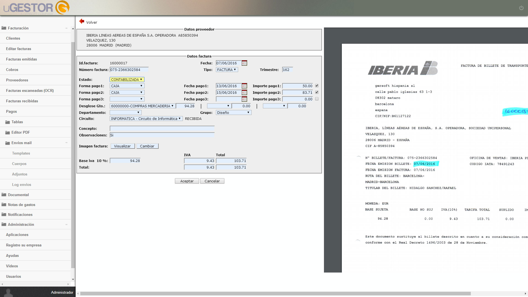Click the Facturación folder icon

point(4,28)
